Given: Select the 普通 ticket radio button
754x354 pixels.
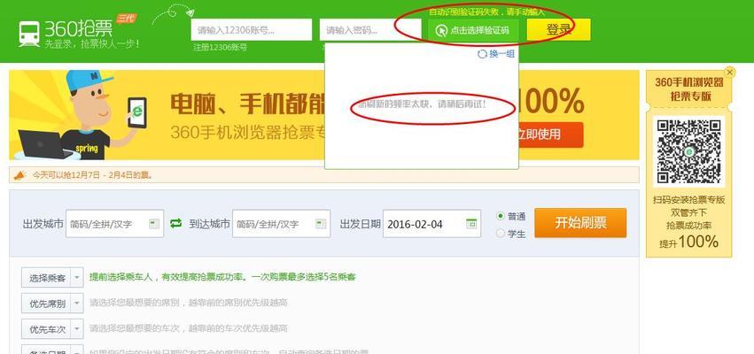Looking at the screenshot, I should [500, 216].
